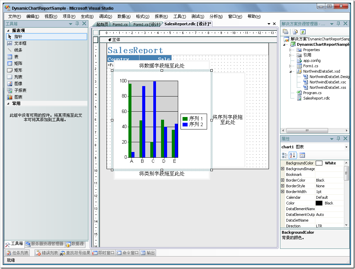Open the 任务列表 task list pane
This screenshot has width=355, height=269.
(17, 253)
